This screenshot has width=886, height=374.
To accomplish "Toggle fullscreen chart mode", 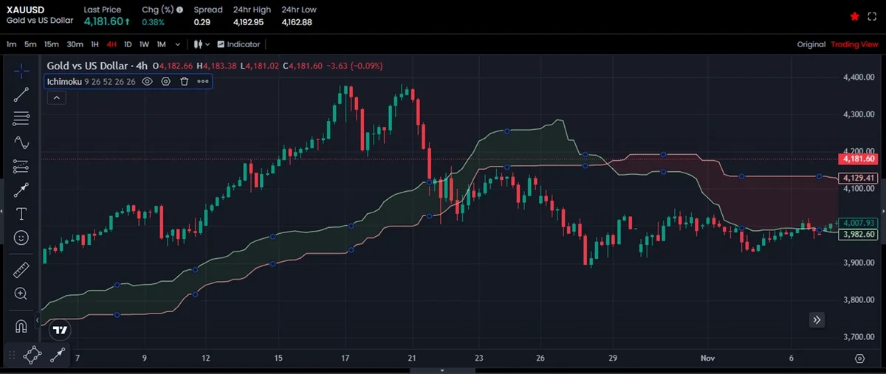I will [x=871, y=15].
